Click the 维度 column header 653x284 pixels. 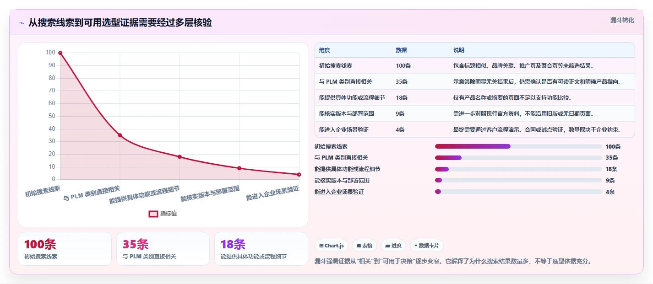pos(325,50)
